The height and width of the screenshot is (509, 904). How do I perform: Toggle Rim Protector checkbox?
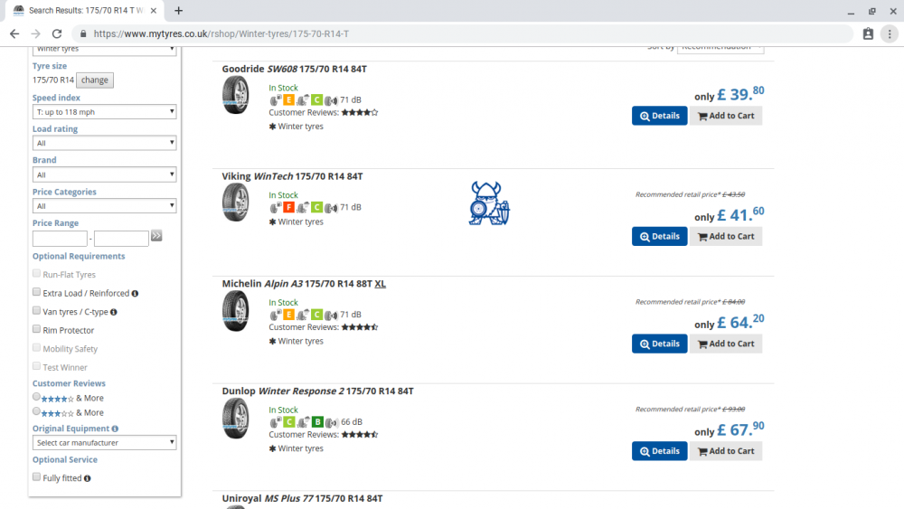click(36, 328)
